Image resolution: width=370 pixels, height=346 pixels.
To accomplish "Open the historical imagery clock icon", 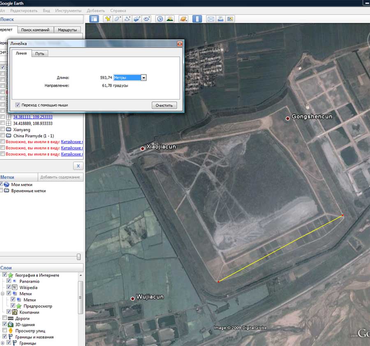I will coord(159,19).
